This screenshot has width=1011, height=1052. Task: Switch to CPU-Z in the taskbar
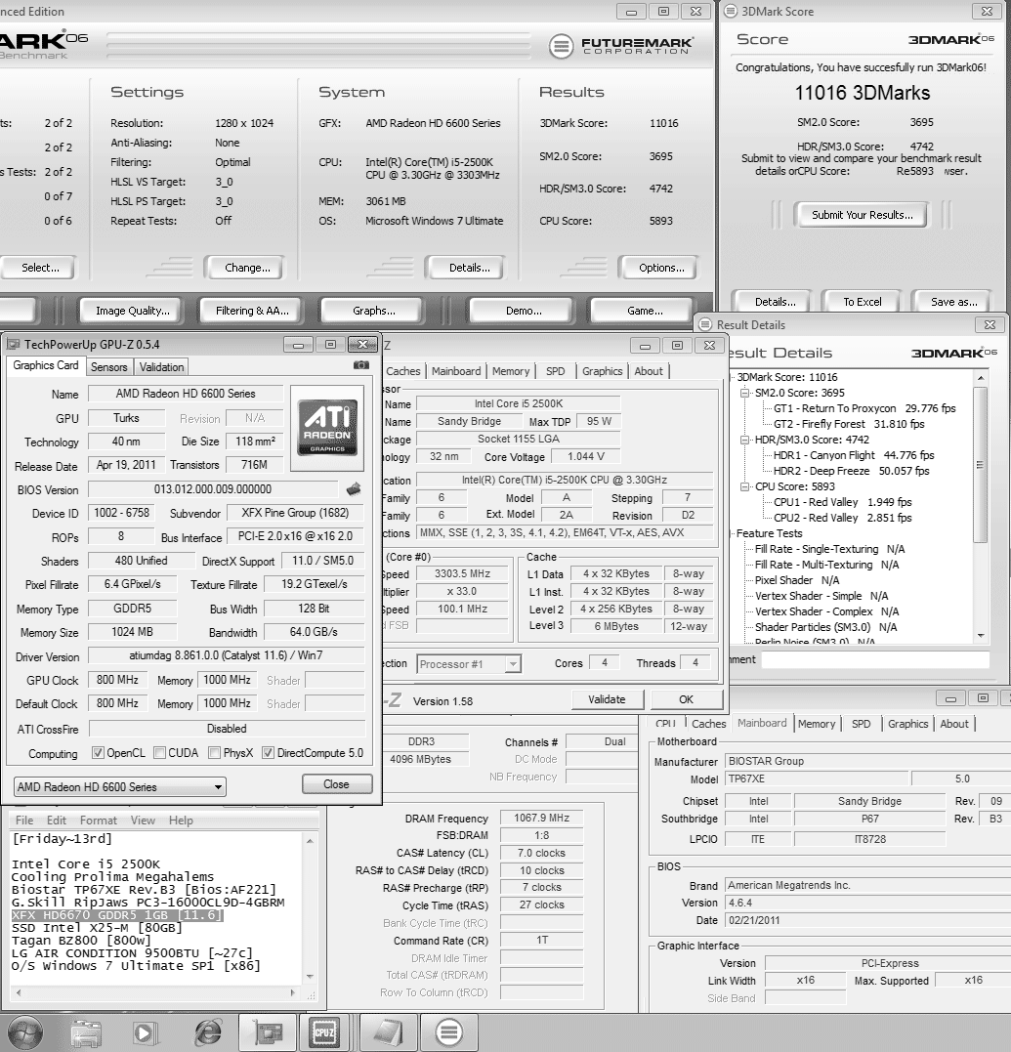(324, 1032)
